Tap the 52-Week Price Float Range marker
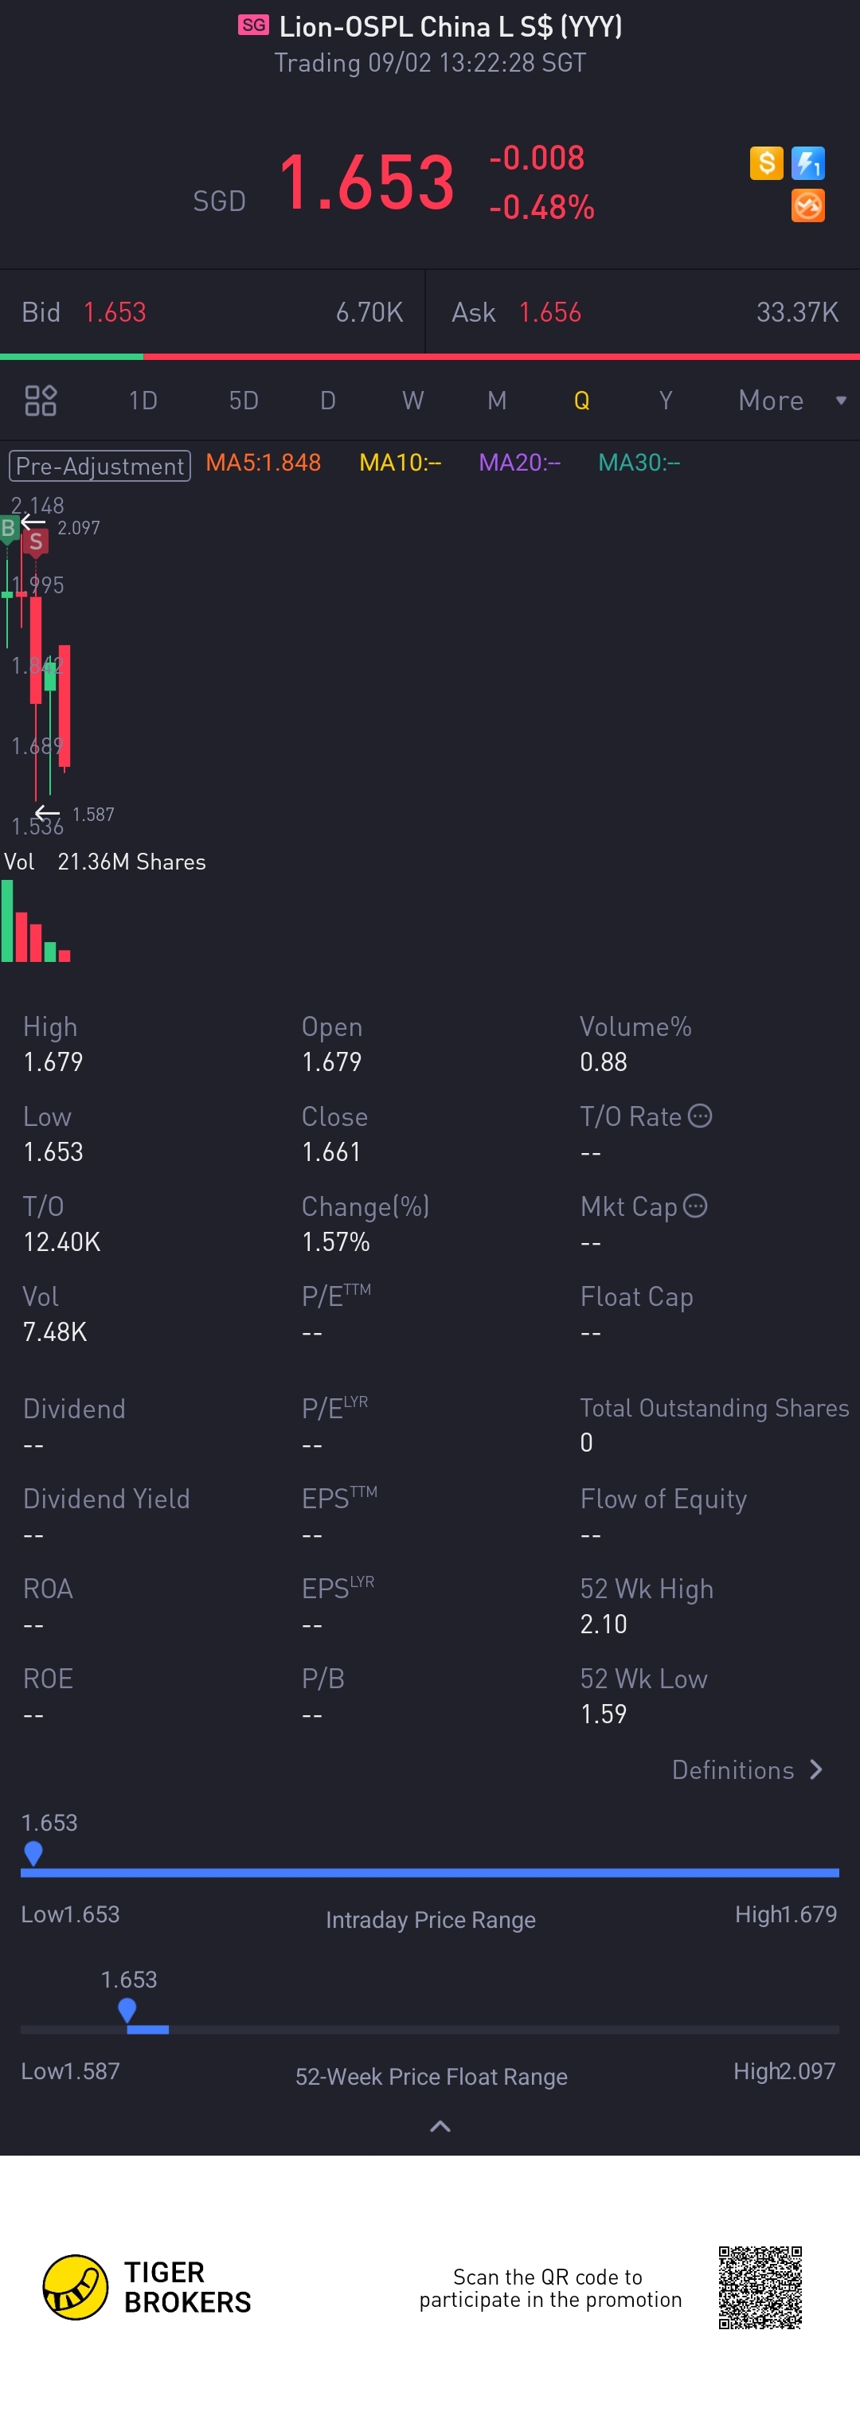 127,2009
